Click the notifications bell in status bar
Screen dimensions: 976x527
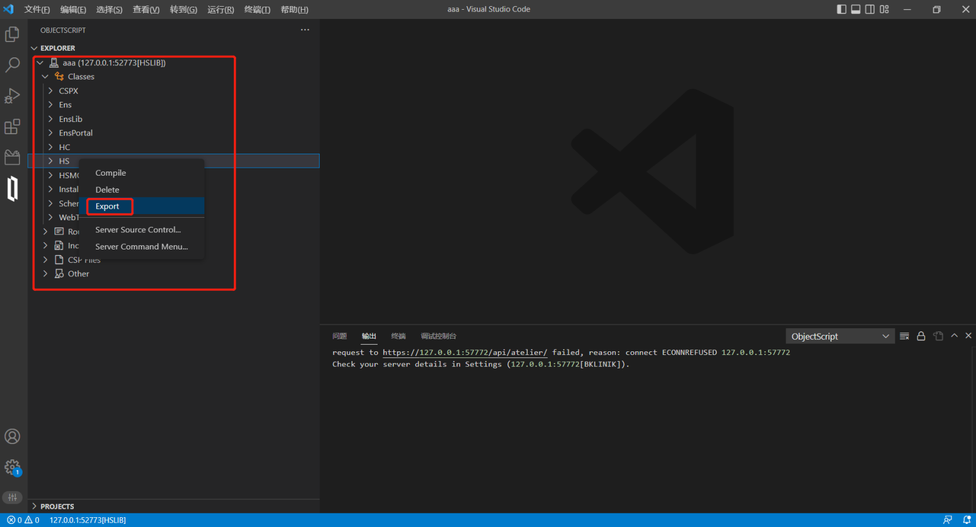pyautogui.click(x=967, y=520)
